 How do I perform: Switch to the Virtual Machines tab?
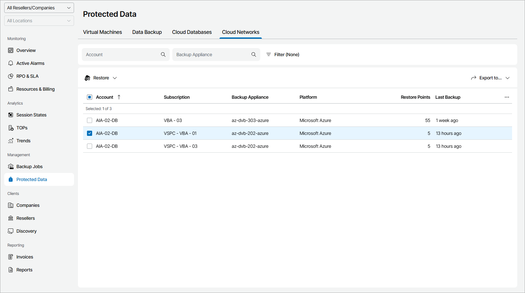(102, 32)
